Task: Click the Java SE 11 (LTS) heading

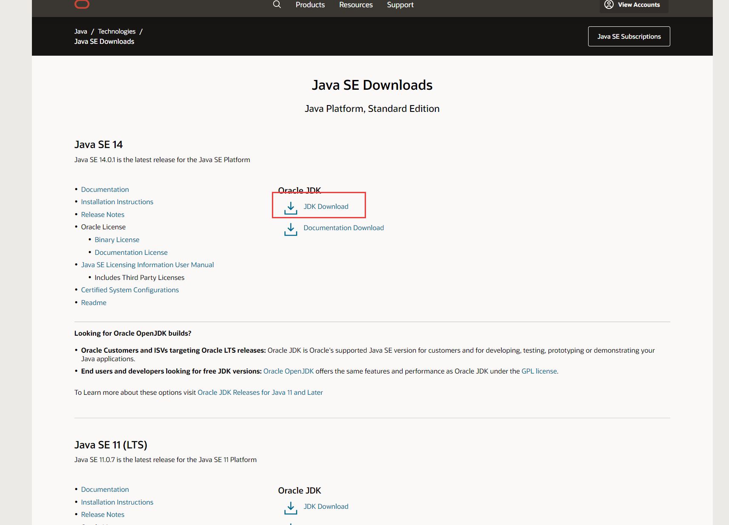Action: tap(111, 445)
